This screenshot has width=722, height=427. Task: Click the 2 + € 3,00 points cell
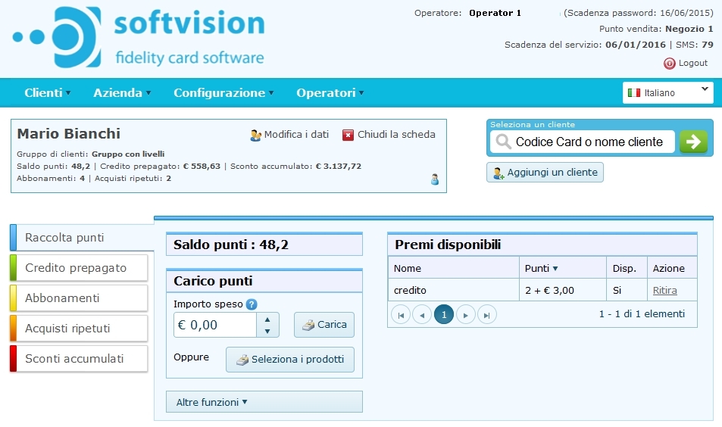point(563,290)
